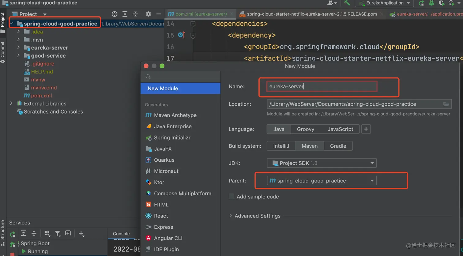Choose Gradle build system
The image size is (463, 256).
[338, 146]
